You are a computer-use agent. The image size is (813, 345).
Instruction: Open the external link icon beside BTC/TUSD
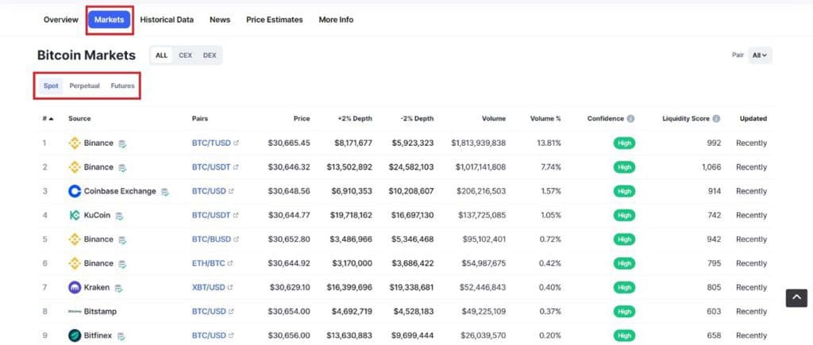pyautogui.click(x=237, y=144)
